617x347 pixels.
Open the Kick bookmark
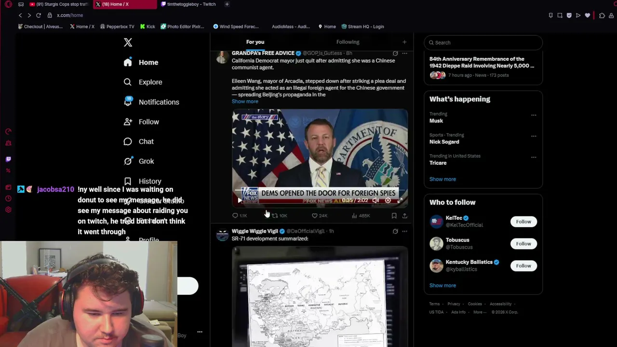point(147,27)
